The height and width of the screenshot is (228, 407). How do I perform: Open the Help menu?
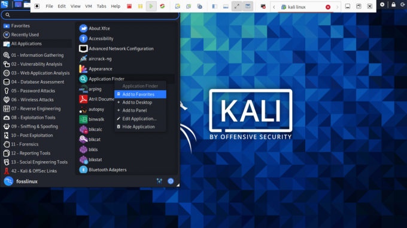tap(116, 6)
